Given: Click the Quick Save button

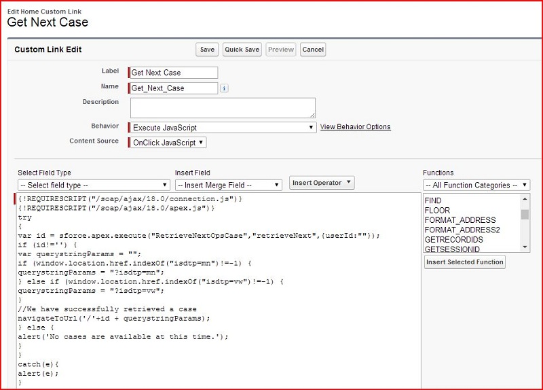Looking at the screenshot, I should coord(242,49).
